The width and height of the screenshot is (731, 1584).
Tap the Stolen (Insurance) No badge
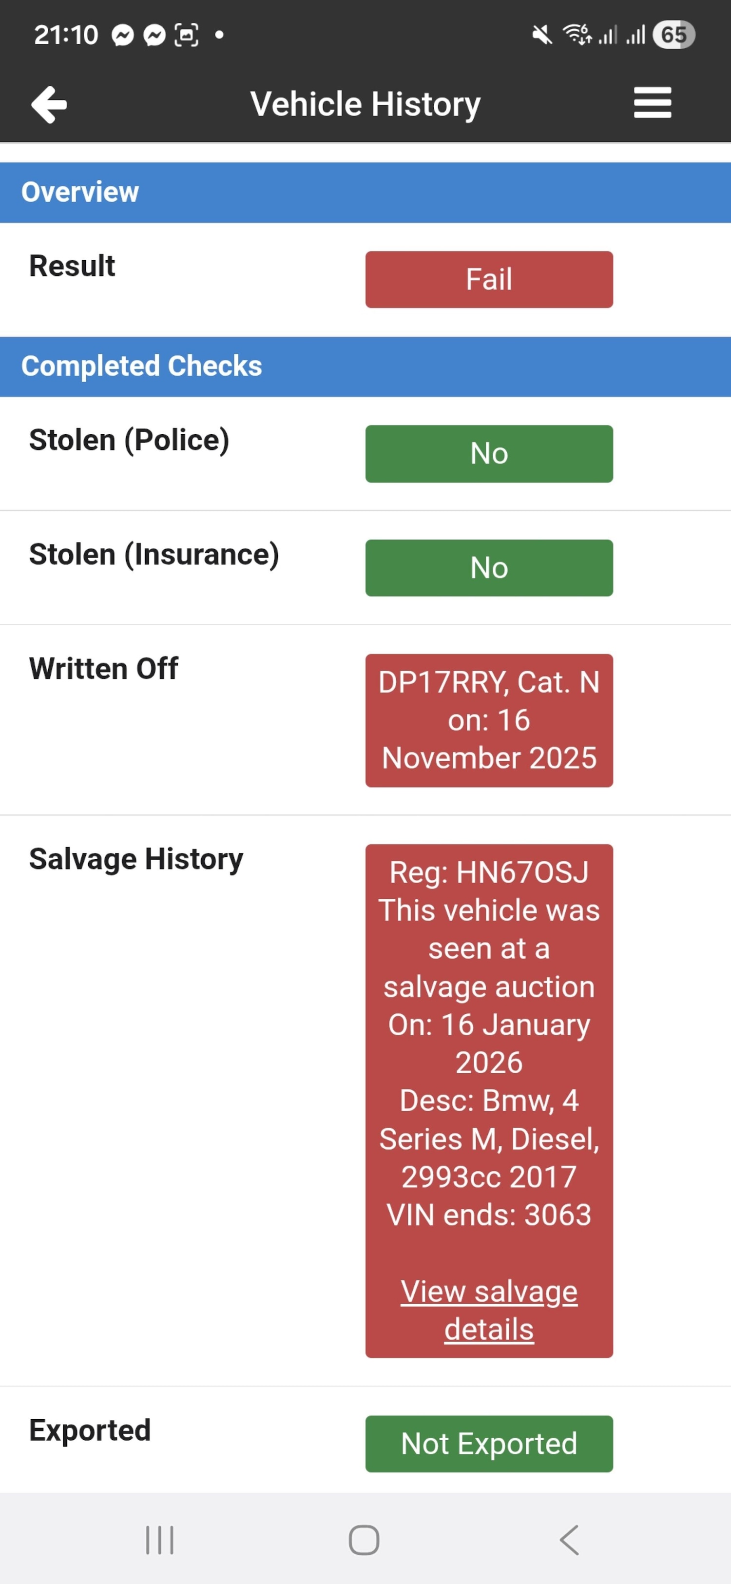coord(489,567)
